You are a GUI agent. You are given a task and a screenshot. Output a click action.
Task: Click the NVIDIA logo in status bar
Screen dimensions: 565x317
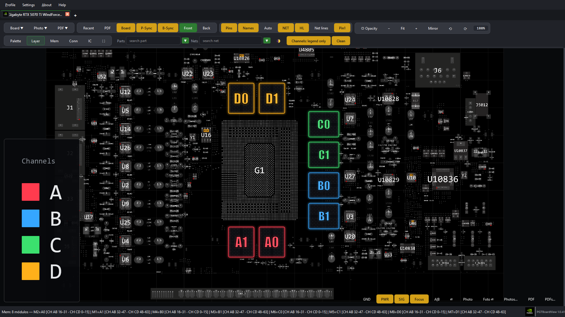pyautogui.click(x=529, y=312)
